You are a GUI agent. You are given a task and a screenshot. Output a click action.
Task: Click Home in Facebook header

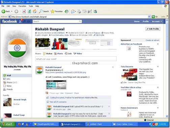pos(137,21)
